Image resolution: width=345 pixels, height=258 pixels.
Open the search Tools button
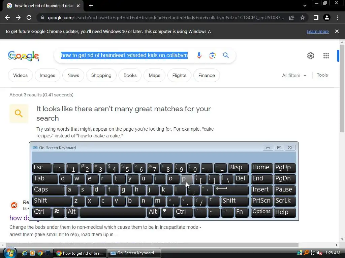point(322,75)
